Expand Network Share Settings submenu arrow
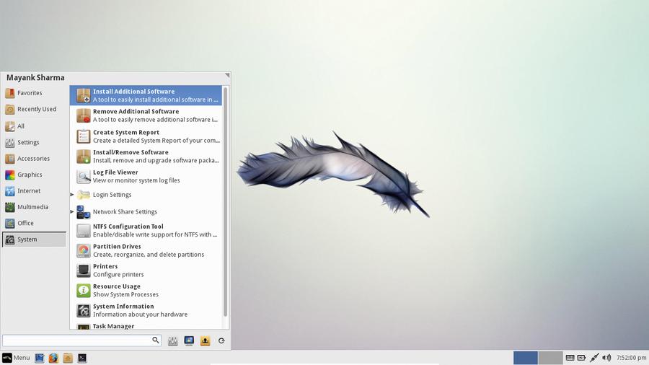The height and width of the screenshot is (365, 649). (x=72, y=211)
